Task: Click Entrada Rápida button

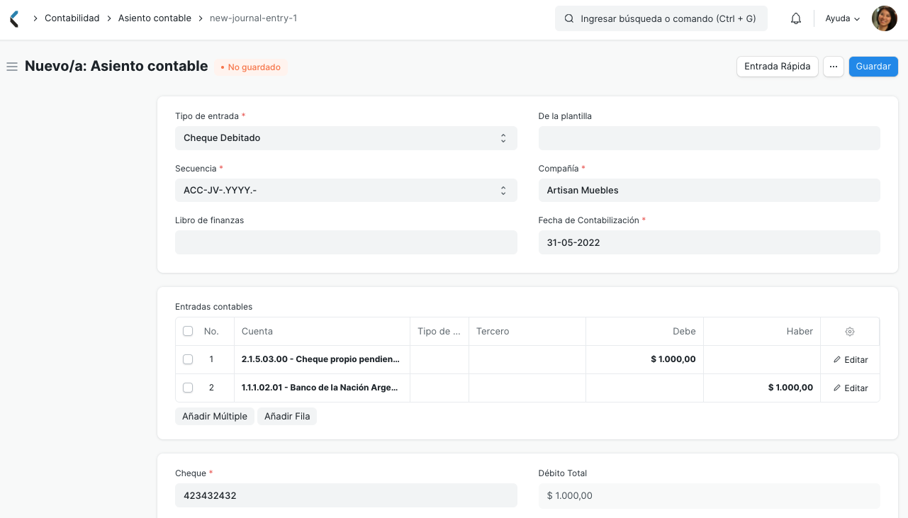Action: (778, 66)
